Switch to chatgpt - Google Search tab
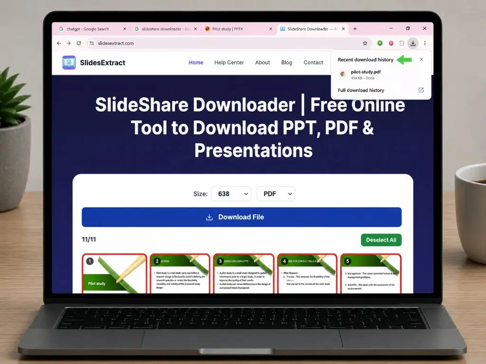Image resolution: width=486 pixels, height=364 pixels. click(93, 29)
